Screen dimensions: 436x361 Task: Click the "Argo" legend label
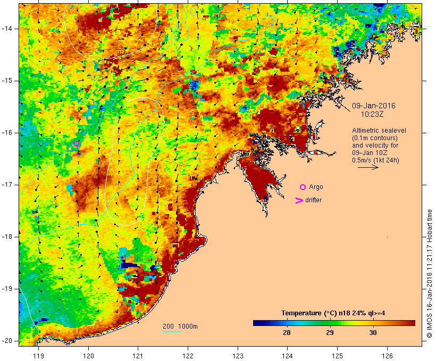(316, 187)
